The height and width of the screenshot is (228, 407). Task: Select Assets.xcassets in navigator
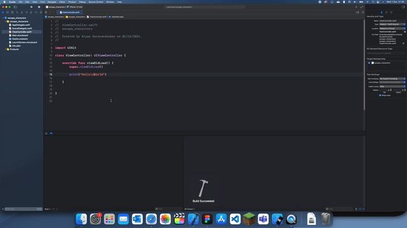20,39
